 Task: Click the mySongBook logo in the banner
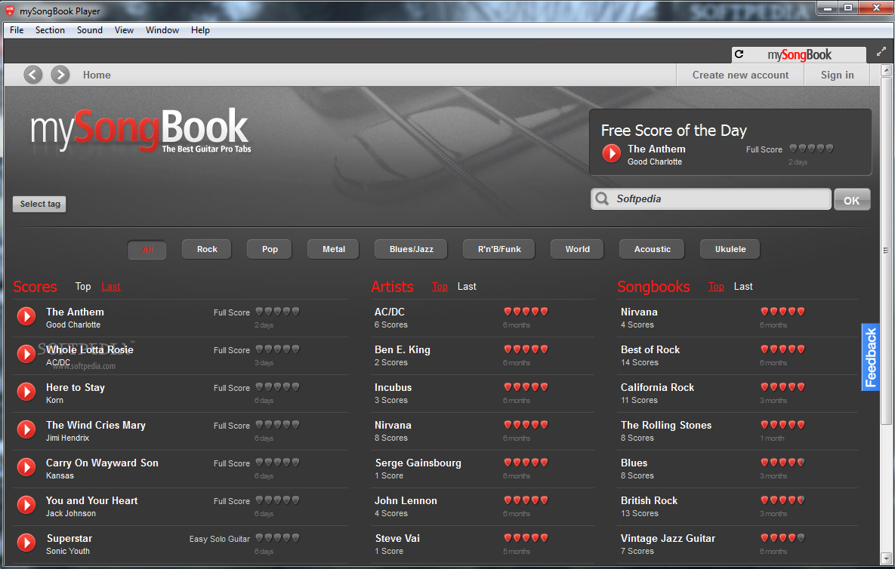click(140, 131)
